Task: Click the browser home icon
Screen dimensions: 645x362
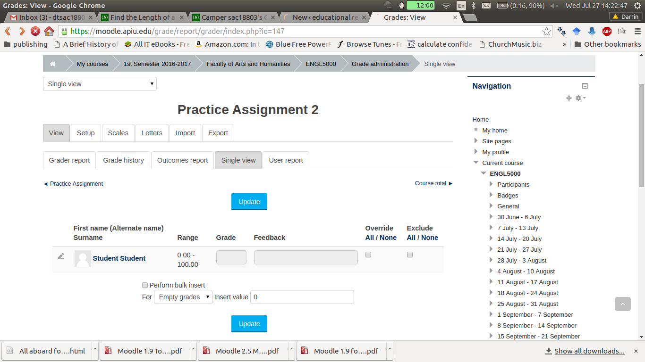Action: pyautogui.click(x=49, y=31)
